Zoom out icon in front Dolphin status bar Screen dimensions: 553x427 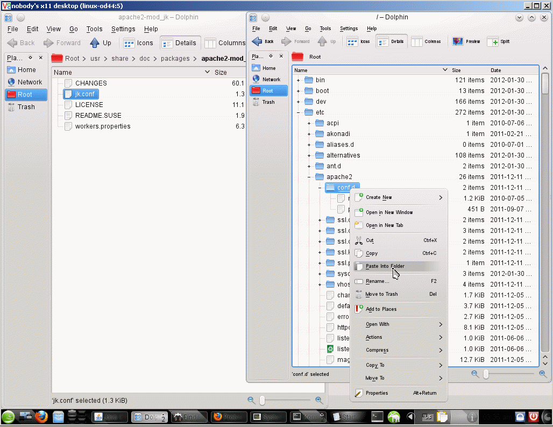pos(474,374)
